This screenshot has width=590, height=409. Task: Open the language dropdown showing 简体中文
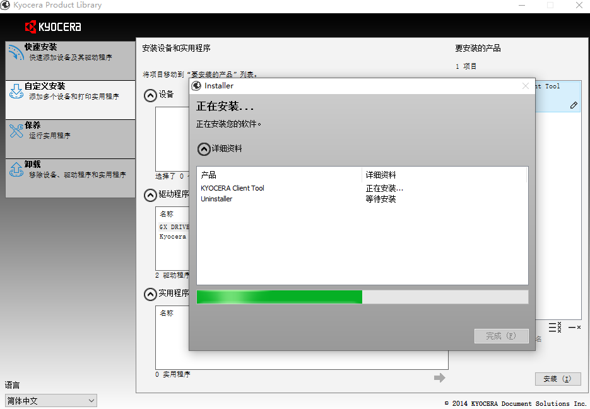[x=50, y=400]
